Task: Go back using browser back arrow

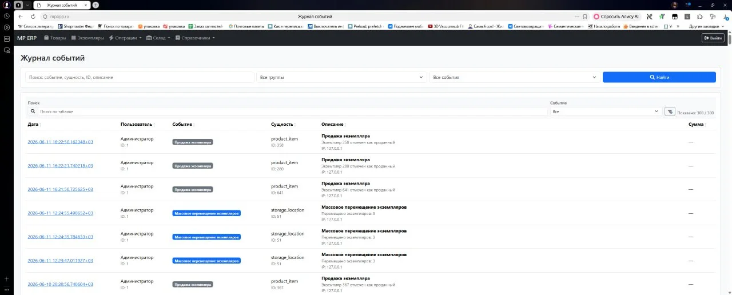Action: pyautogui.click(x=21, y=17)
